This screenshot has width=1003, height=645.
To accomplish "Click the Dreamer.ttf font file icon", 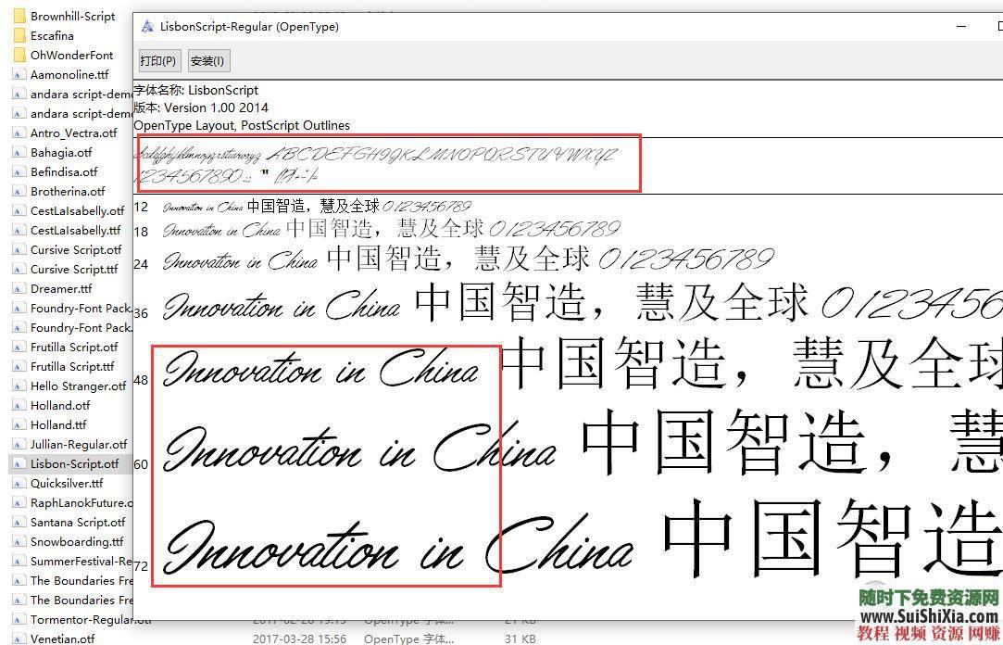I will coord(17,288).
